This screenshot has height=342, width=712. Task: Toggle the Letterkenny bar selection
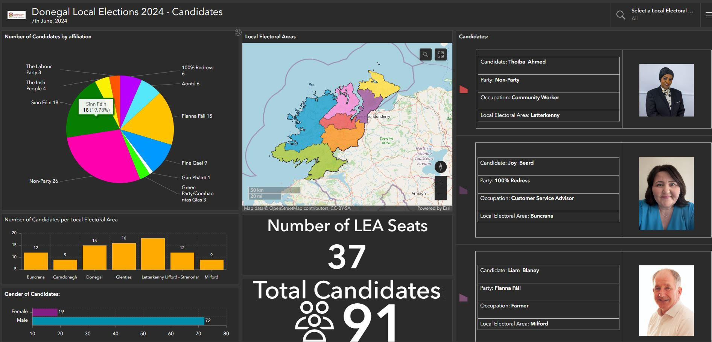(153, 254)
